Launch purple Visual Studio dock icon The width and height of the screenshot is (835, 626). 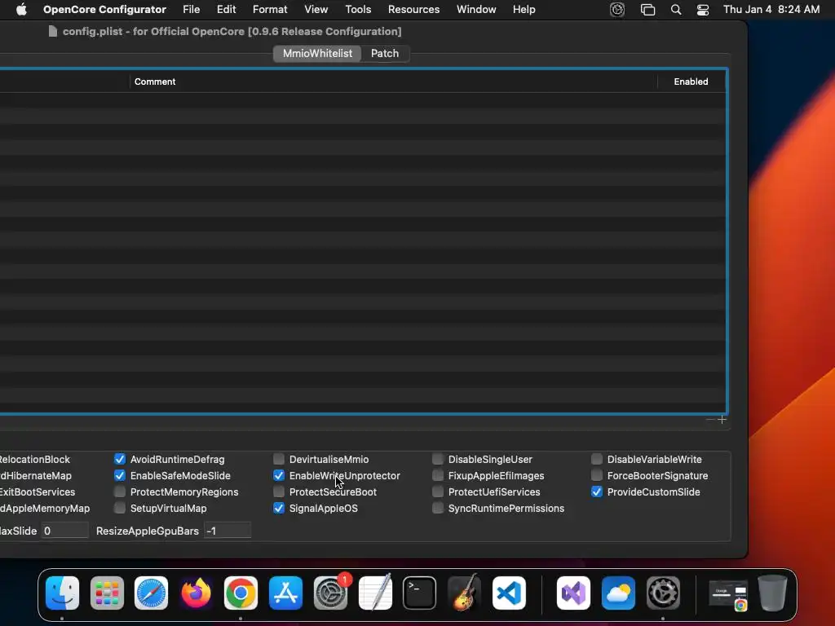573,593
